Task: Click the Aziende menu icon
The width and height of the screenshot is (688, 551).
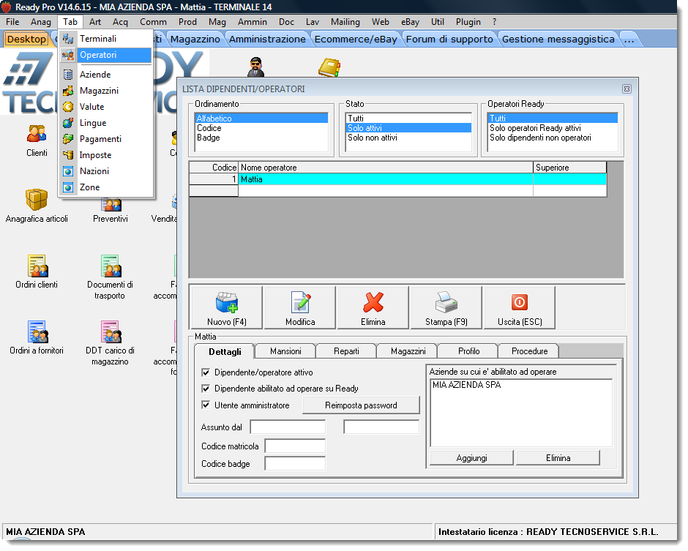Action: tap(68, 75)
